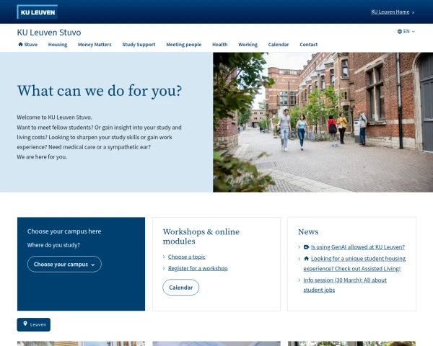Open the Health menu item
The width and height of the screenshot is (433, 346).
[219, 45]
